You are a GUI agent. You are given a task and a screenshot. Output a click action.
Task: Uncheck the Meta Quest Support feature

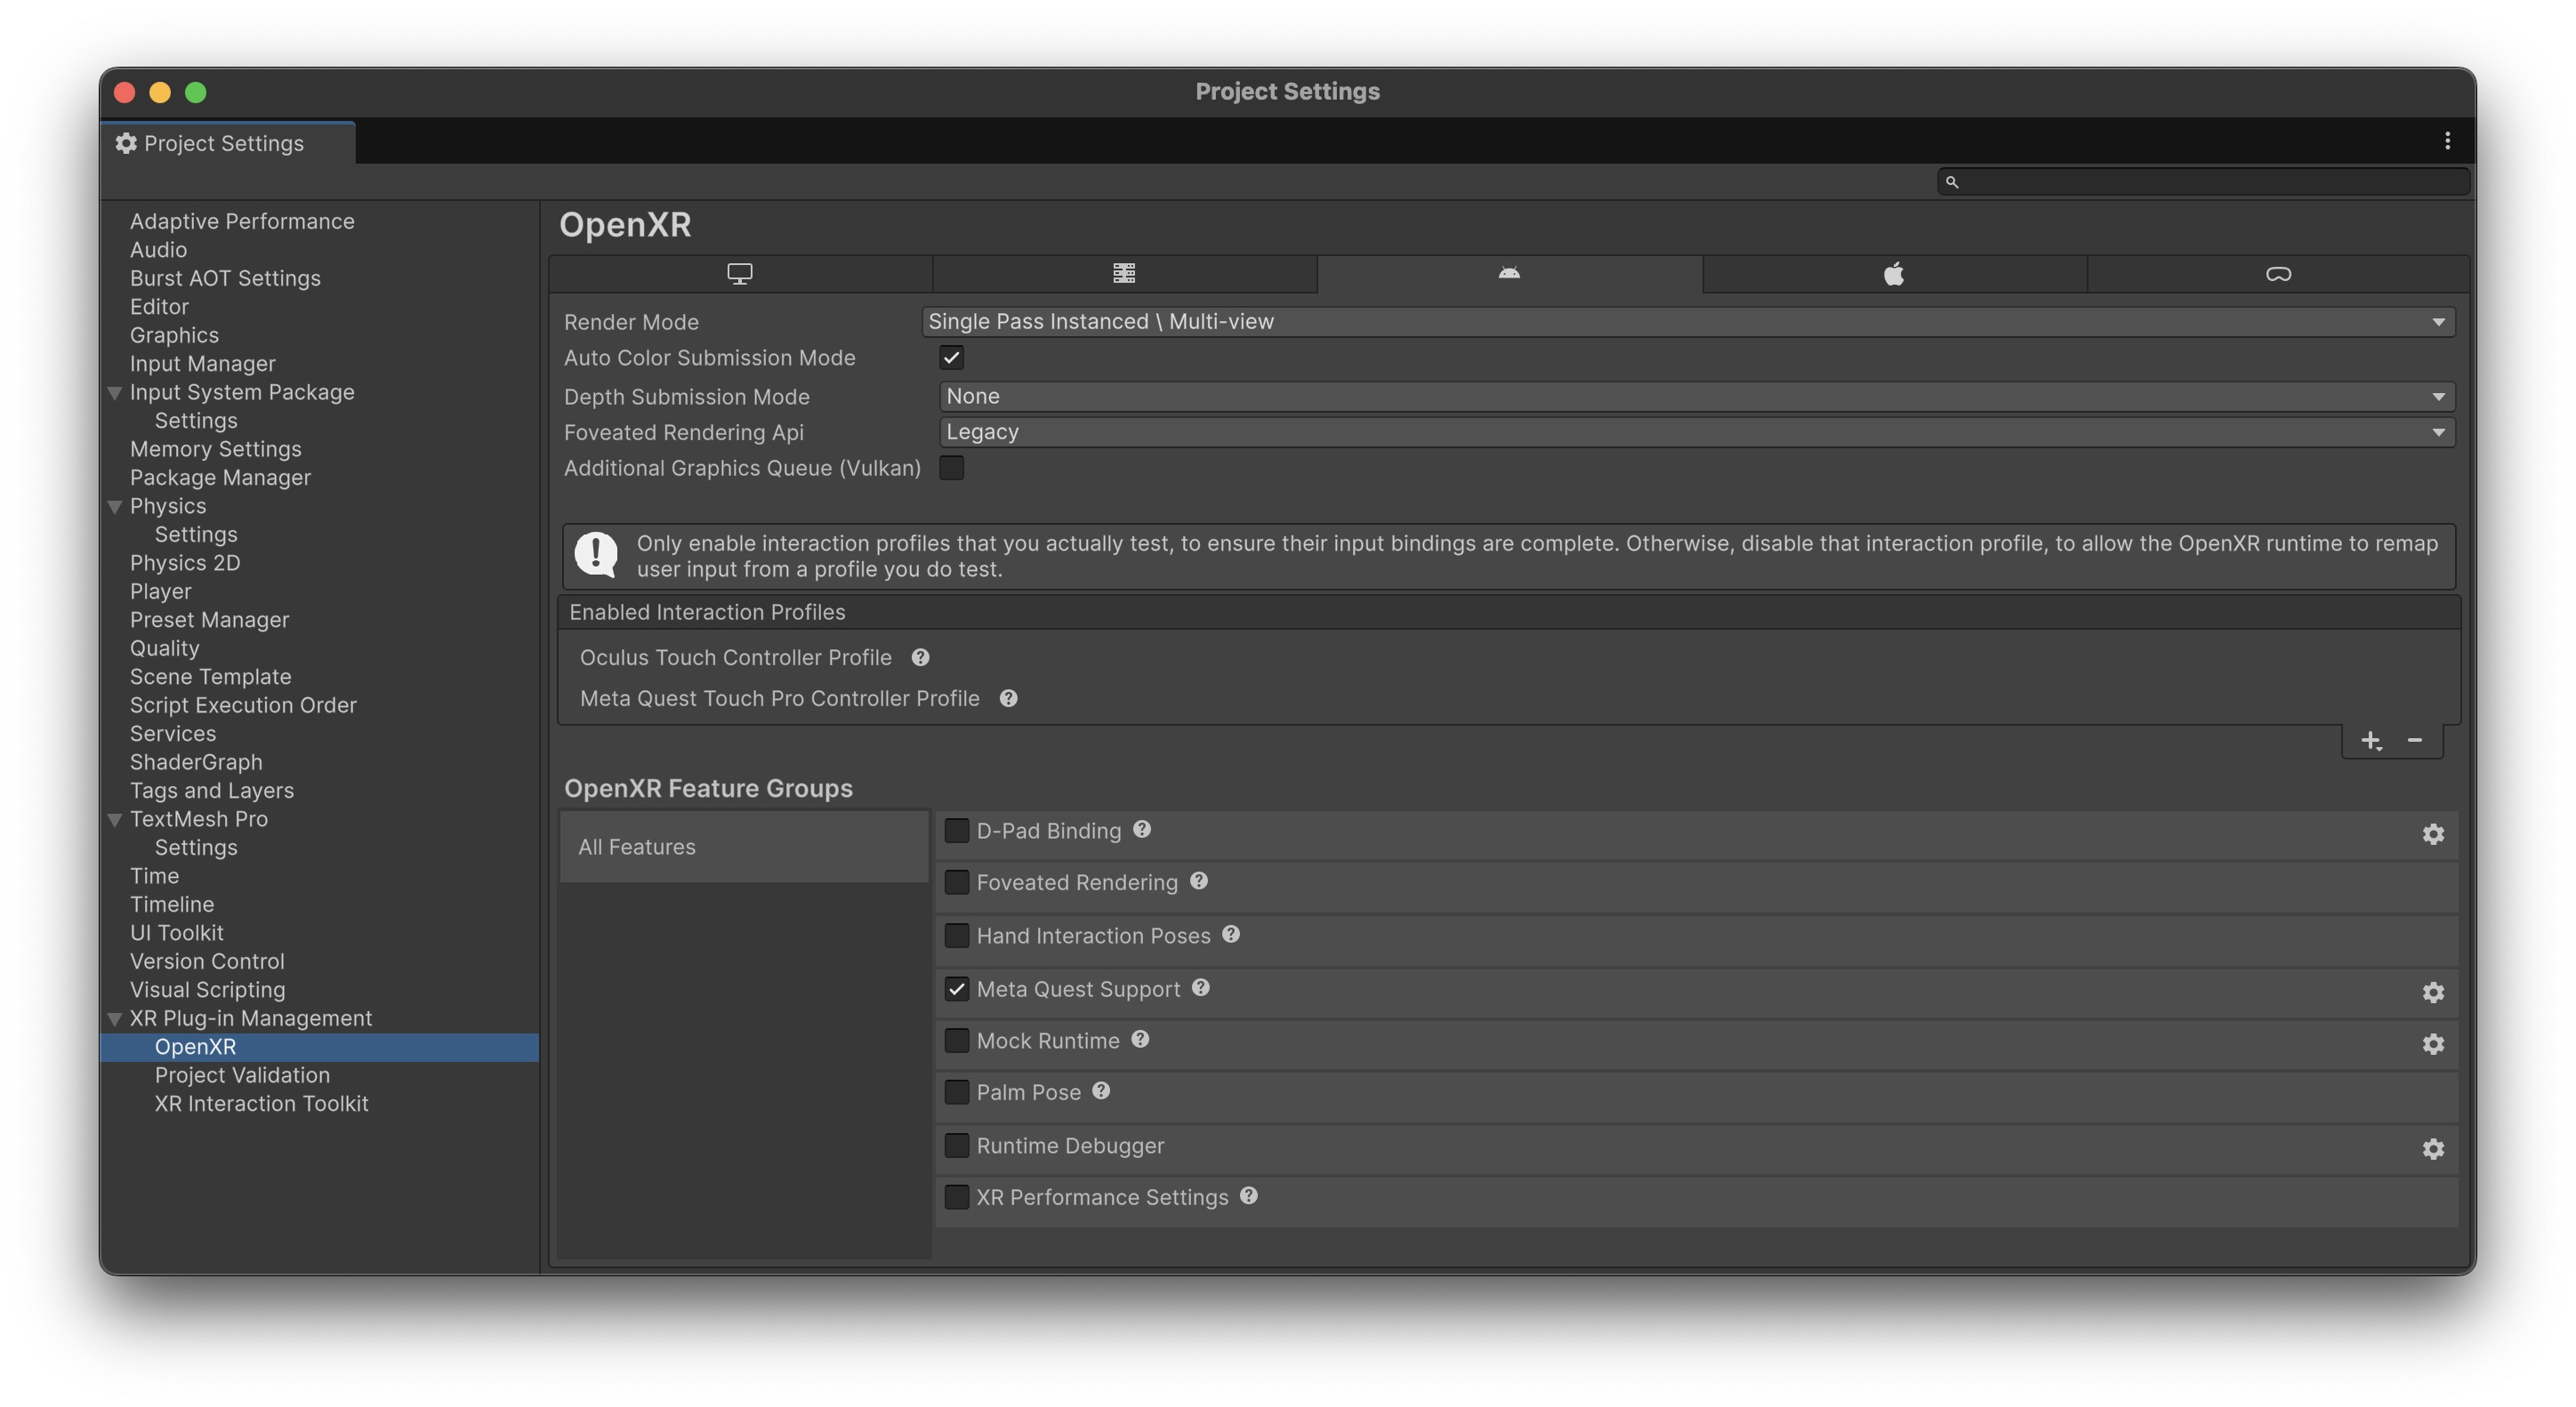pyautogui.click(x=956, y=988)
